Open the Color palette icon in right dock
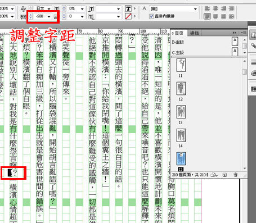 coord(254,73)
